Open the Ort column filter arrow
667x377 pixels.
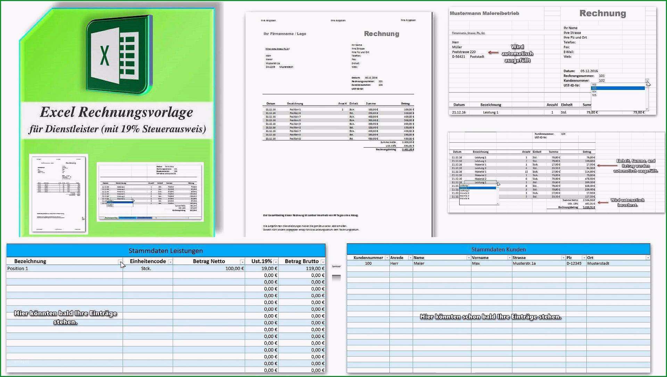648,258
